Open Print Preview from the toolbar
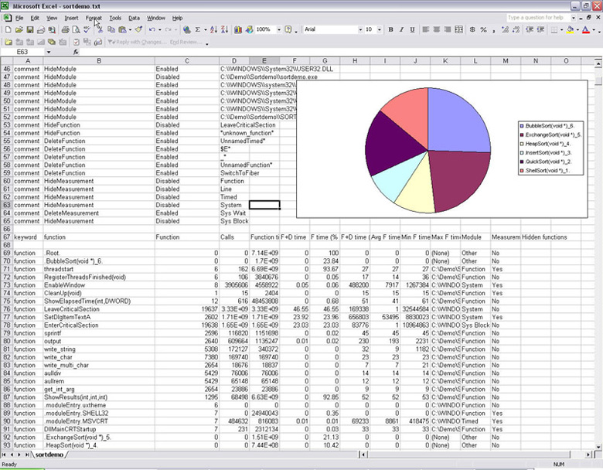603x470 pixels. pyautogui.click(x=76, y=29)
